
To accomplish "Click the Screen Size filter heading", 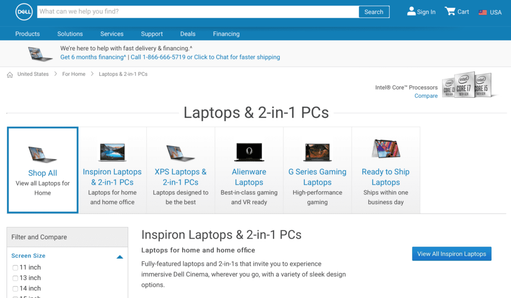I will point(28,256).
